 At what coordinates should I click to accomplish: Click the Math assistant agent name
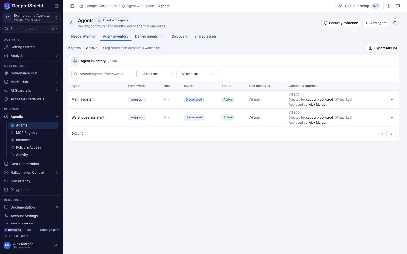click(x=83, y=100)
